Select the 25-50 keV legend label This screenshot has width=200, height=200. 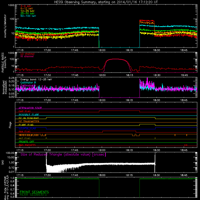click(27, 13)
